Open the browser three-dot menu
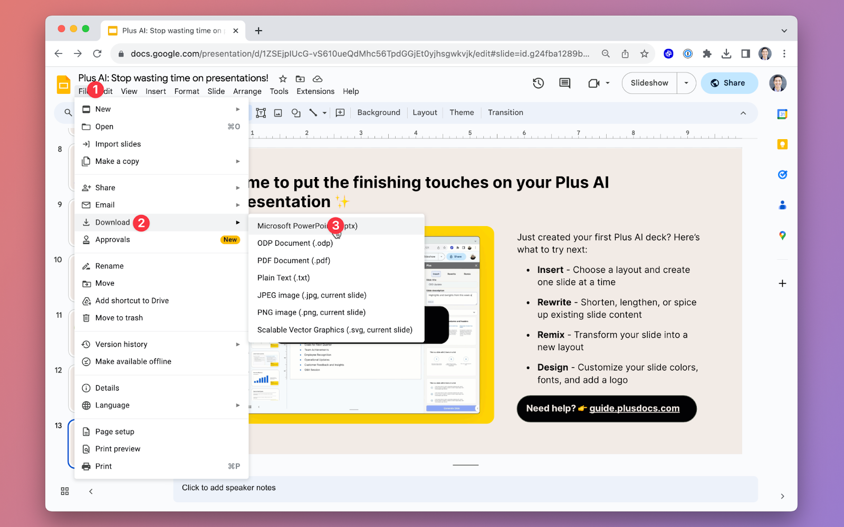This screenshot has height=527, width=844. [x=784, y=54]
